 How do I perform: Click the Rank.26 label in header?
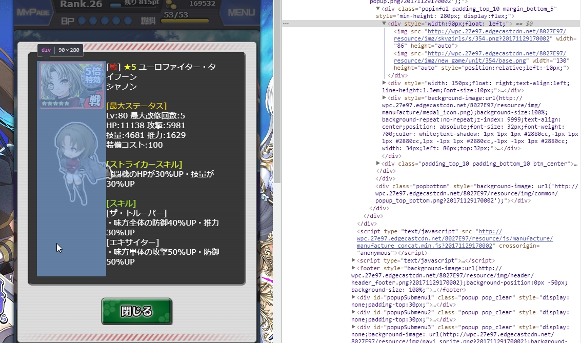[x=81, y=5]
